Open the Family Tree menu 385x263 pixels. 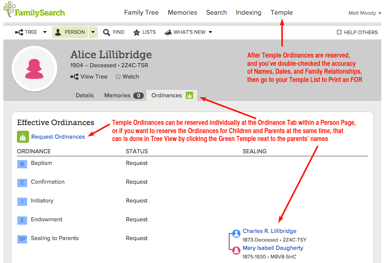point(142,12)
